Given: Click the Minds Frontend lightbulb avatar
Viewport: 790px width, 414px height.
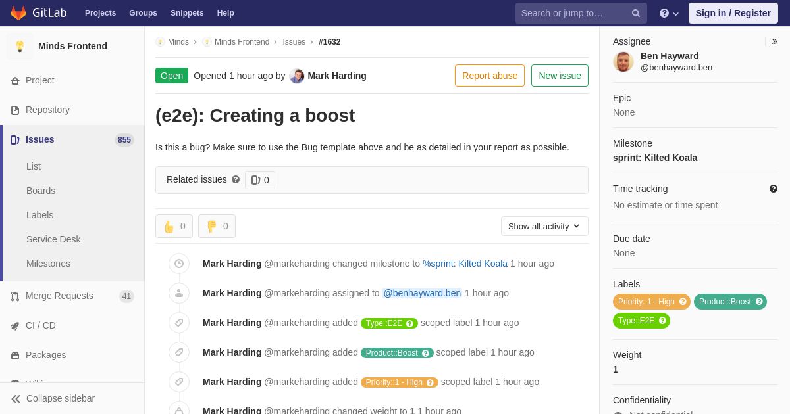Looking at the screenshot, I should point(20,46).
